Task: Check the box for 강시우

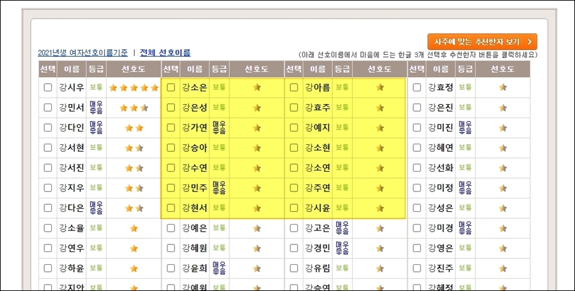Action: (48, 87)
